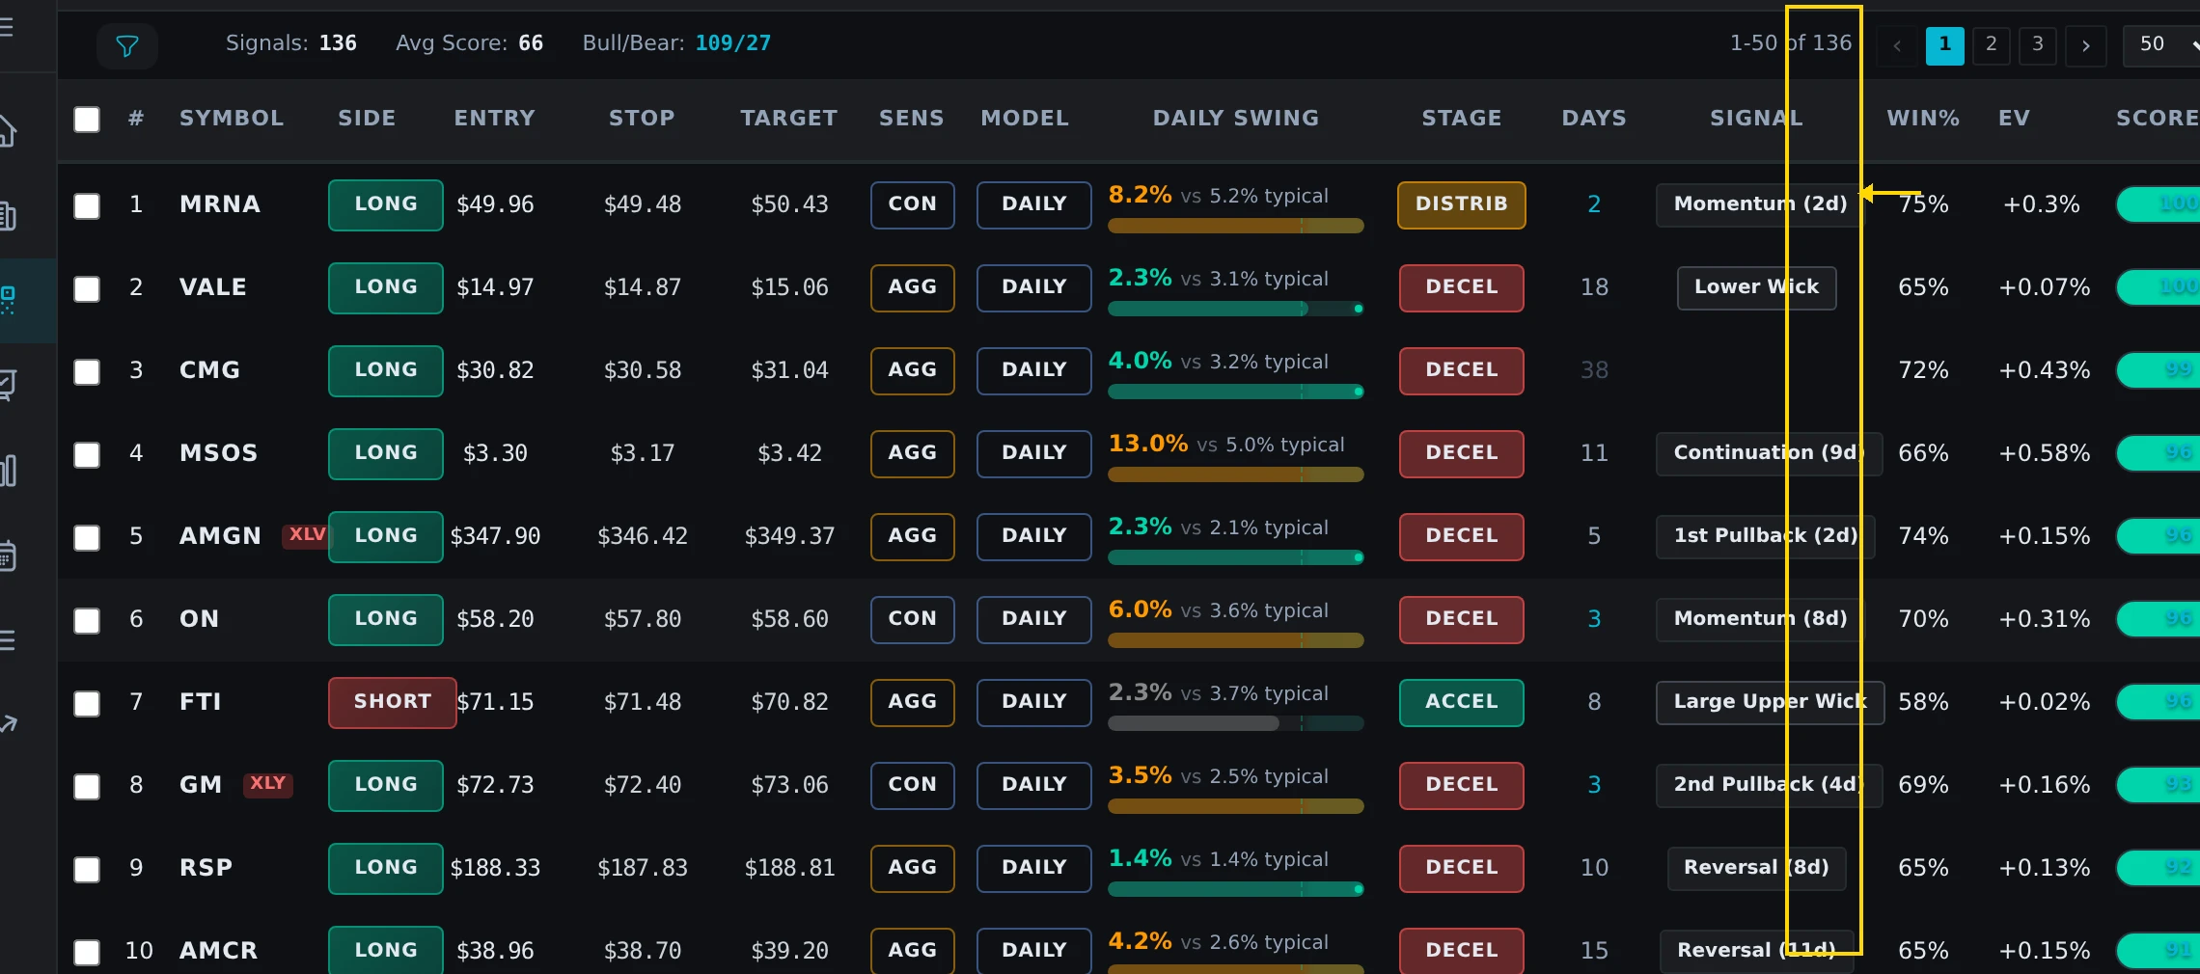2200x974 pixels.
Task: Click the MSOS symbol name
Action: click(x=219, y=453)
